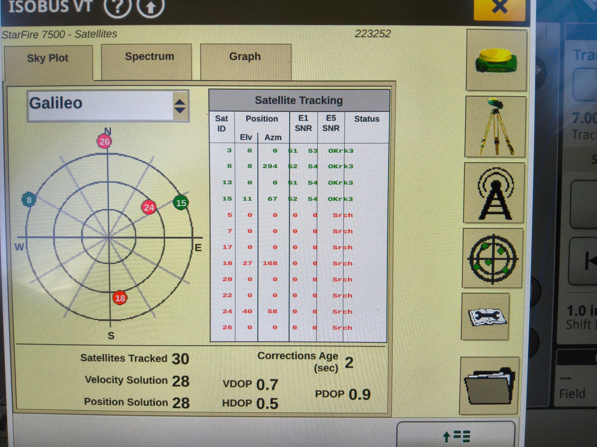Screen dimensions: 597x447
Task: Click the Position Solution value 28
Action: point(181,403)
